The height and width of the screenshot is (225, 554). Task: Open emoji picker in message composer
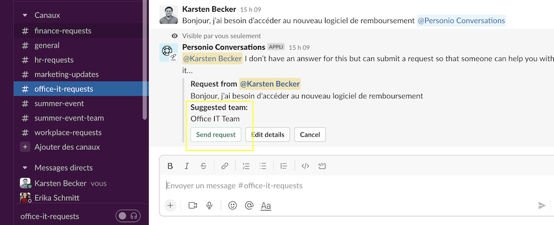pyautogui.click(x=232, y=205)
